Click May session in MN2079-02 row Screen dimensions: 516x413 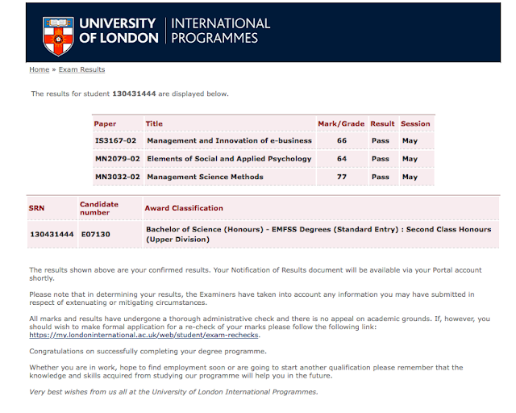point(410,159)
